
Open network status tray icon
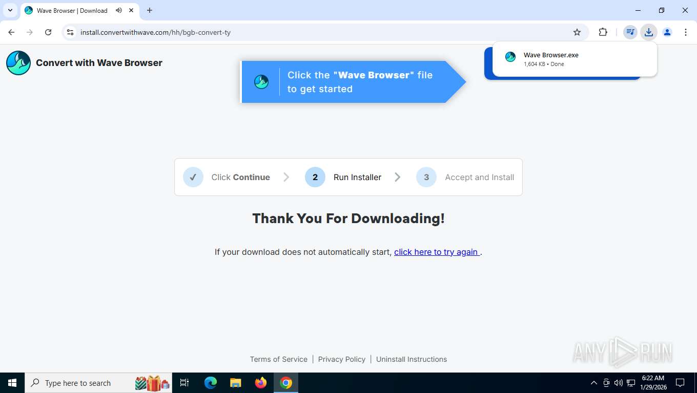[631, 383]
